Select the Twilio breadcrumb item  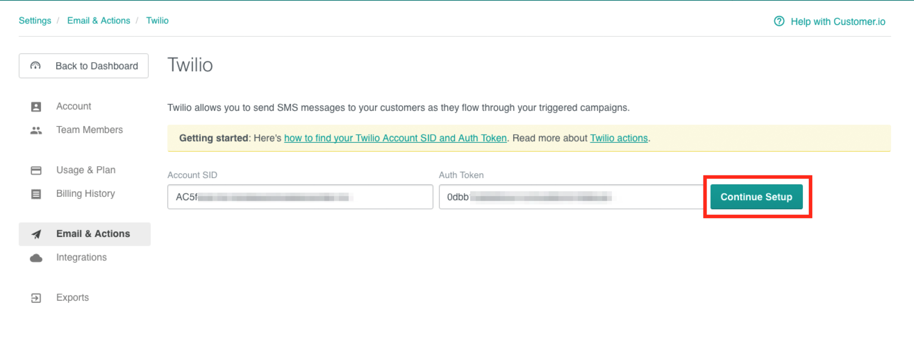pyautogui.click(x=157, y=20)
